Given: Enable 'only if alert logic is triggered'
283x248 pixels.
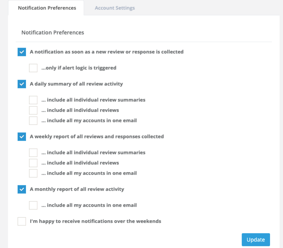Looking at the screenshot, I should tap(33, 68).
